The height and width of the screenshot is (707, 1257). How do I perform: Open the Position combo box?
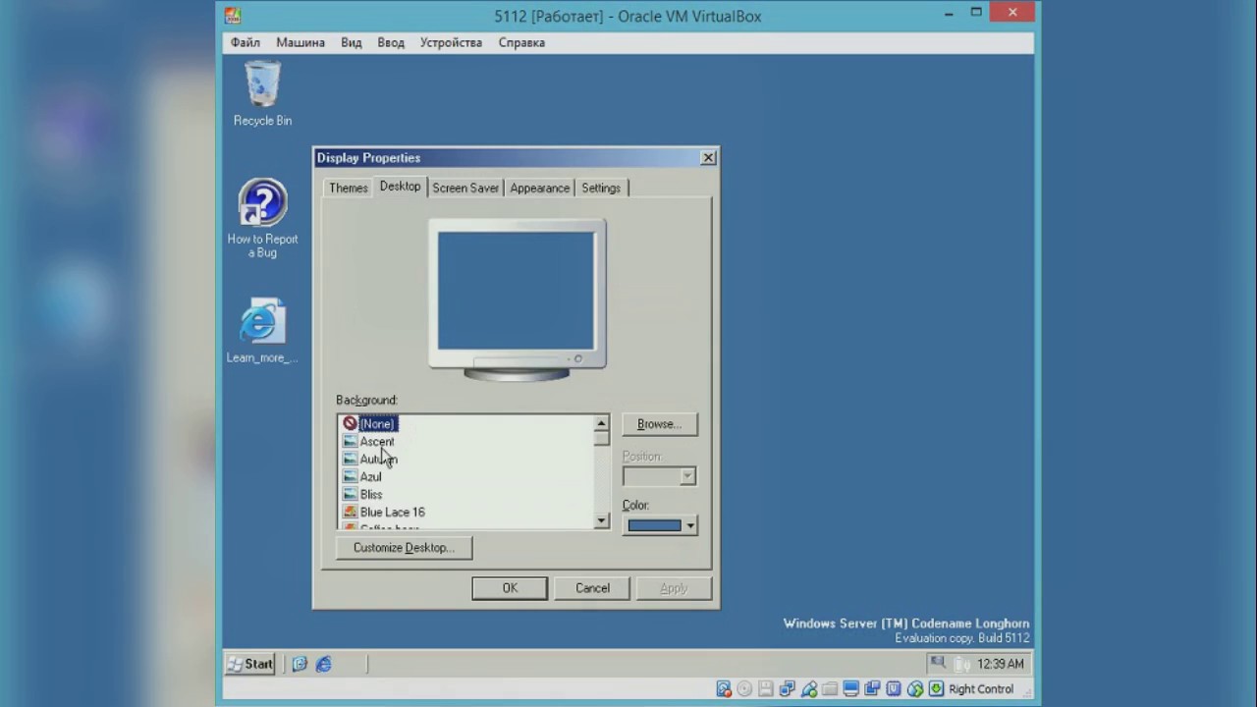tap(659, 476)
